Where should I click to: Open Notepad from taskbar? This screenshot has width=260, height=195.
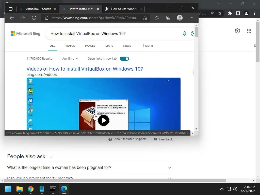(x=42, y=189)
